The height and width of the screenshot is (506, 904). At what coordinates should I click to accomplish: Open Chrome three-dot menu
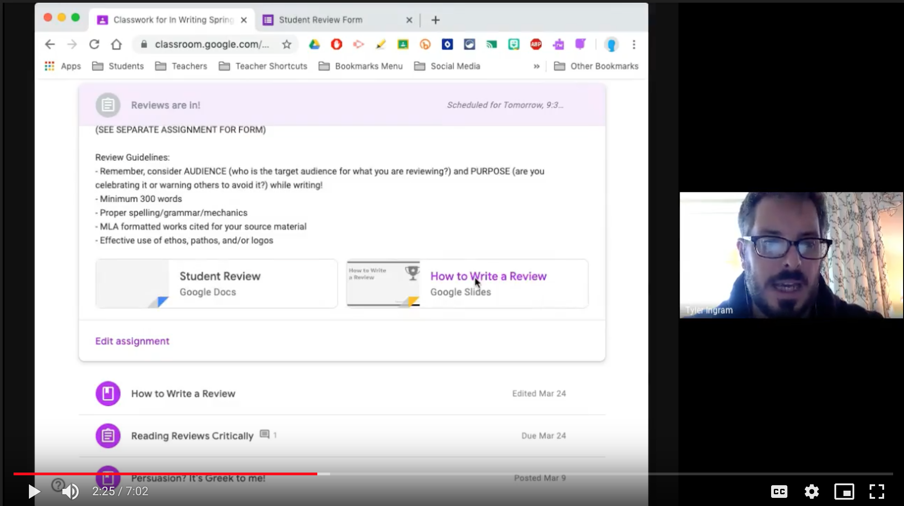(634, 44)
